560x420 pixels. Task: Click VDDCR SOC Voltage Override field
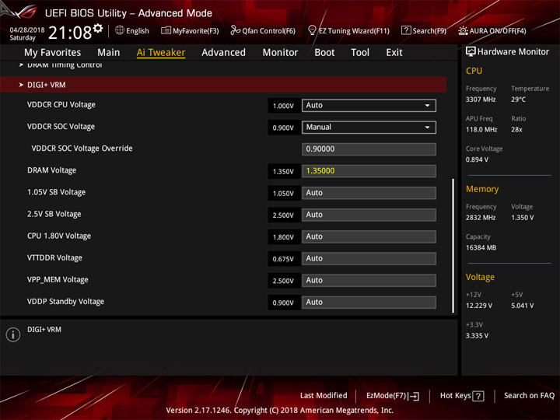369,149
